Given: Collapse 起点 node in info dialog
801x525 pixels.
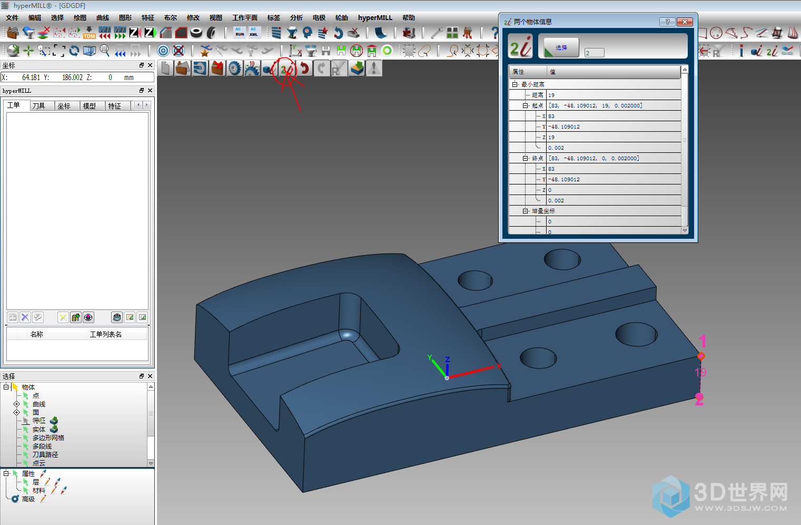Looking at the screenshot, I should click(x=525, y=105).
